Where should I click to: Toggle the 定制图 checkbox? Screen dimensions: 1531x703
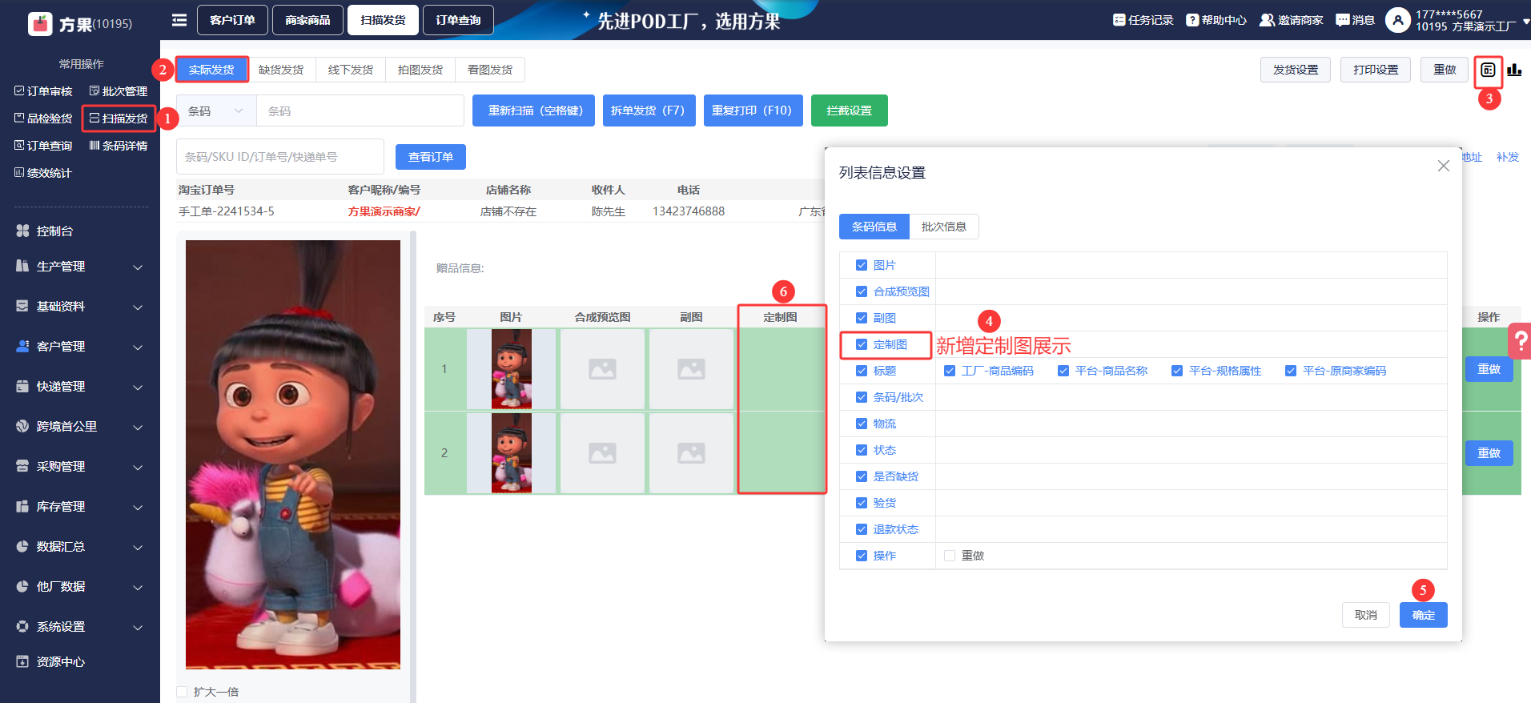(862, 344)
